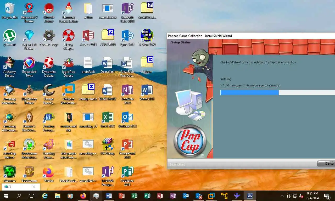The width and height of the screenshot is (335, 201).
Task: Open Firefox desktop shortcut
Action: click(x=49, y=174)
